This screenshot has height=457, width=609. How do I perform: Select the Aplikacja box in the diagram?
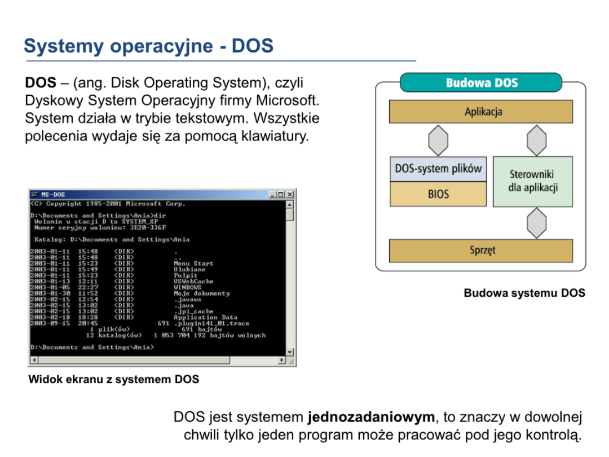click(480, 112)
